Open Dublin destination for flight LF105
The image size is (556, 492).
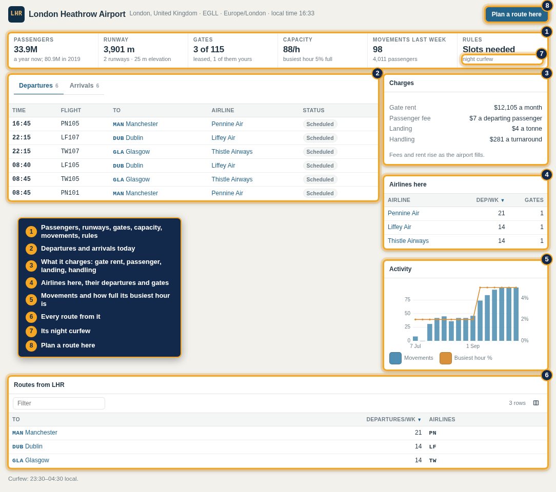point(128,166)
